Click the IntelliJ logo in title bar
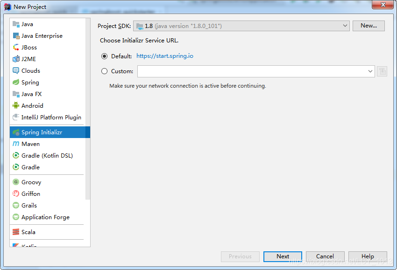This screenshot has height=270, width=397. click(7, 7)
